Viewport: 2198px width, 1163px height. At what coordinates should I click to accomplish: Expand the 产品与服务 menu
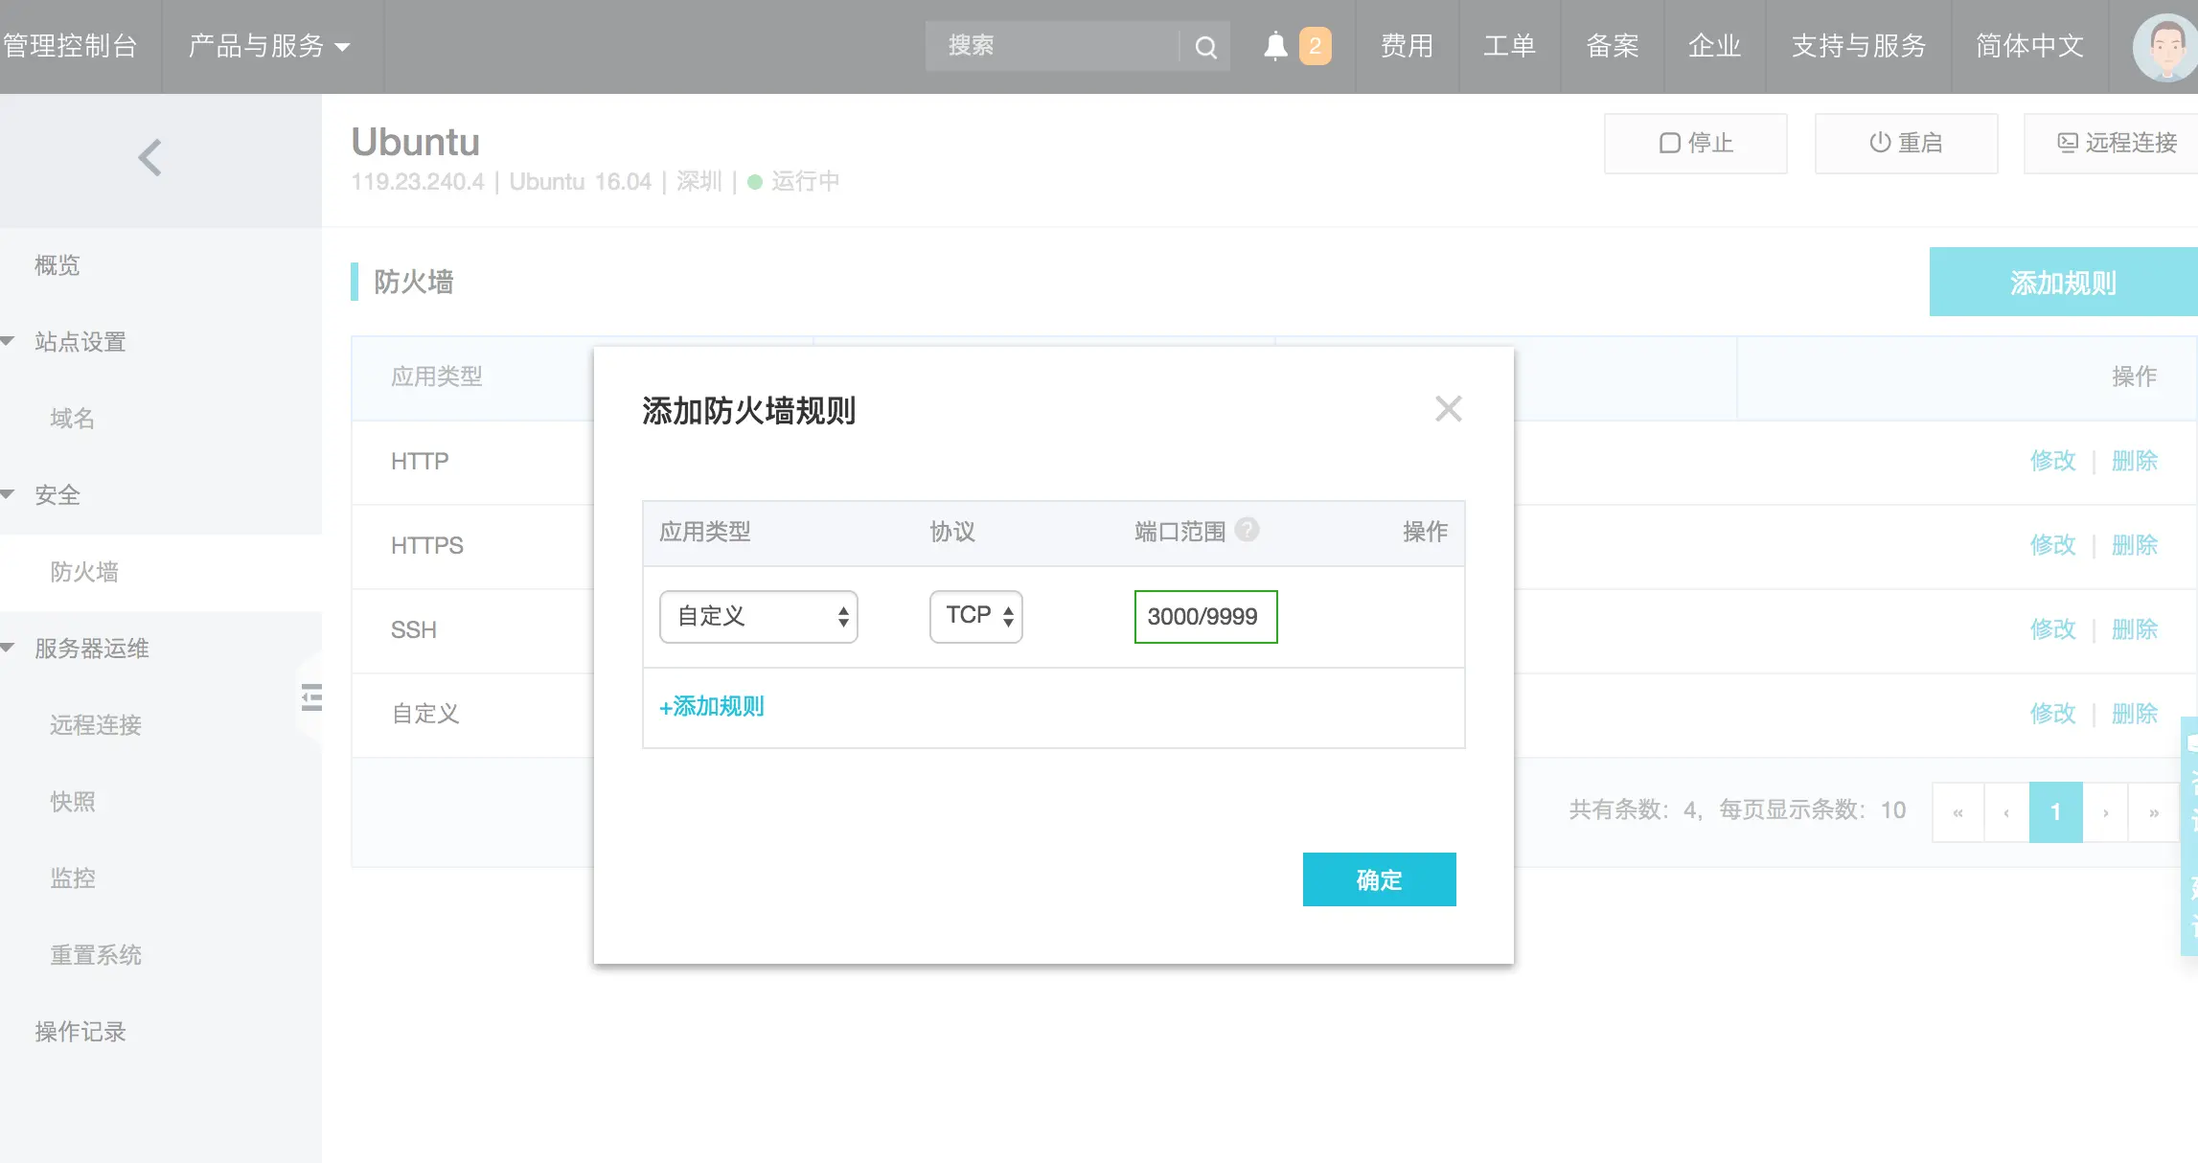click(x=269, y=46)
